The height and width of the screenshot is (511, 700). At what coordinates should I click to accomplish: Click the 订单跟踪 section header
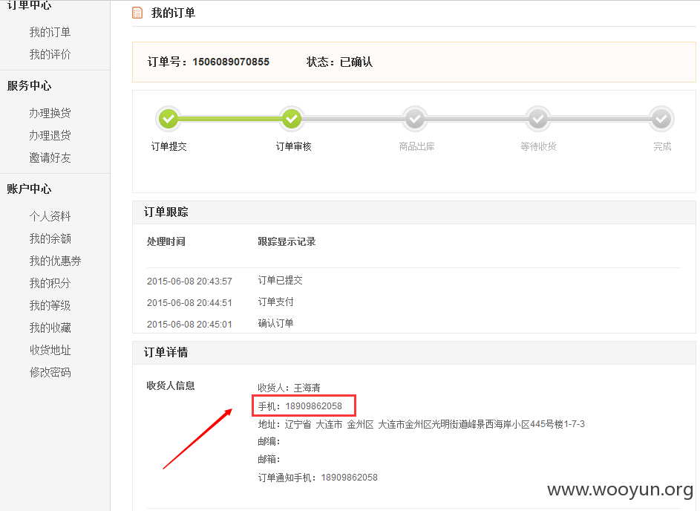pyautogui.click(x=166, y=212)
